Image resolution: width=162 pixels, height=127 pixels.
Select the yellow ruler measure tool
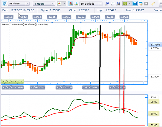click(153, 4)
